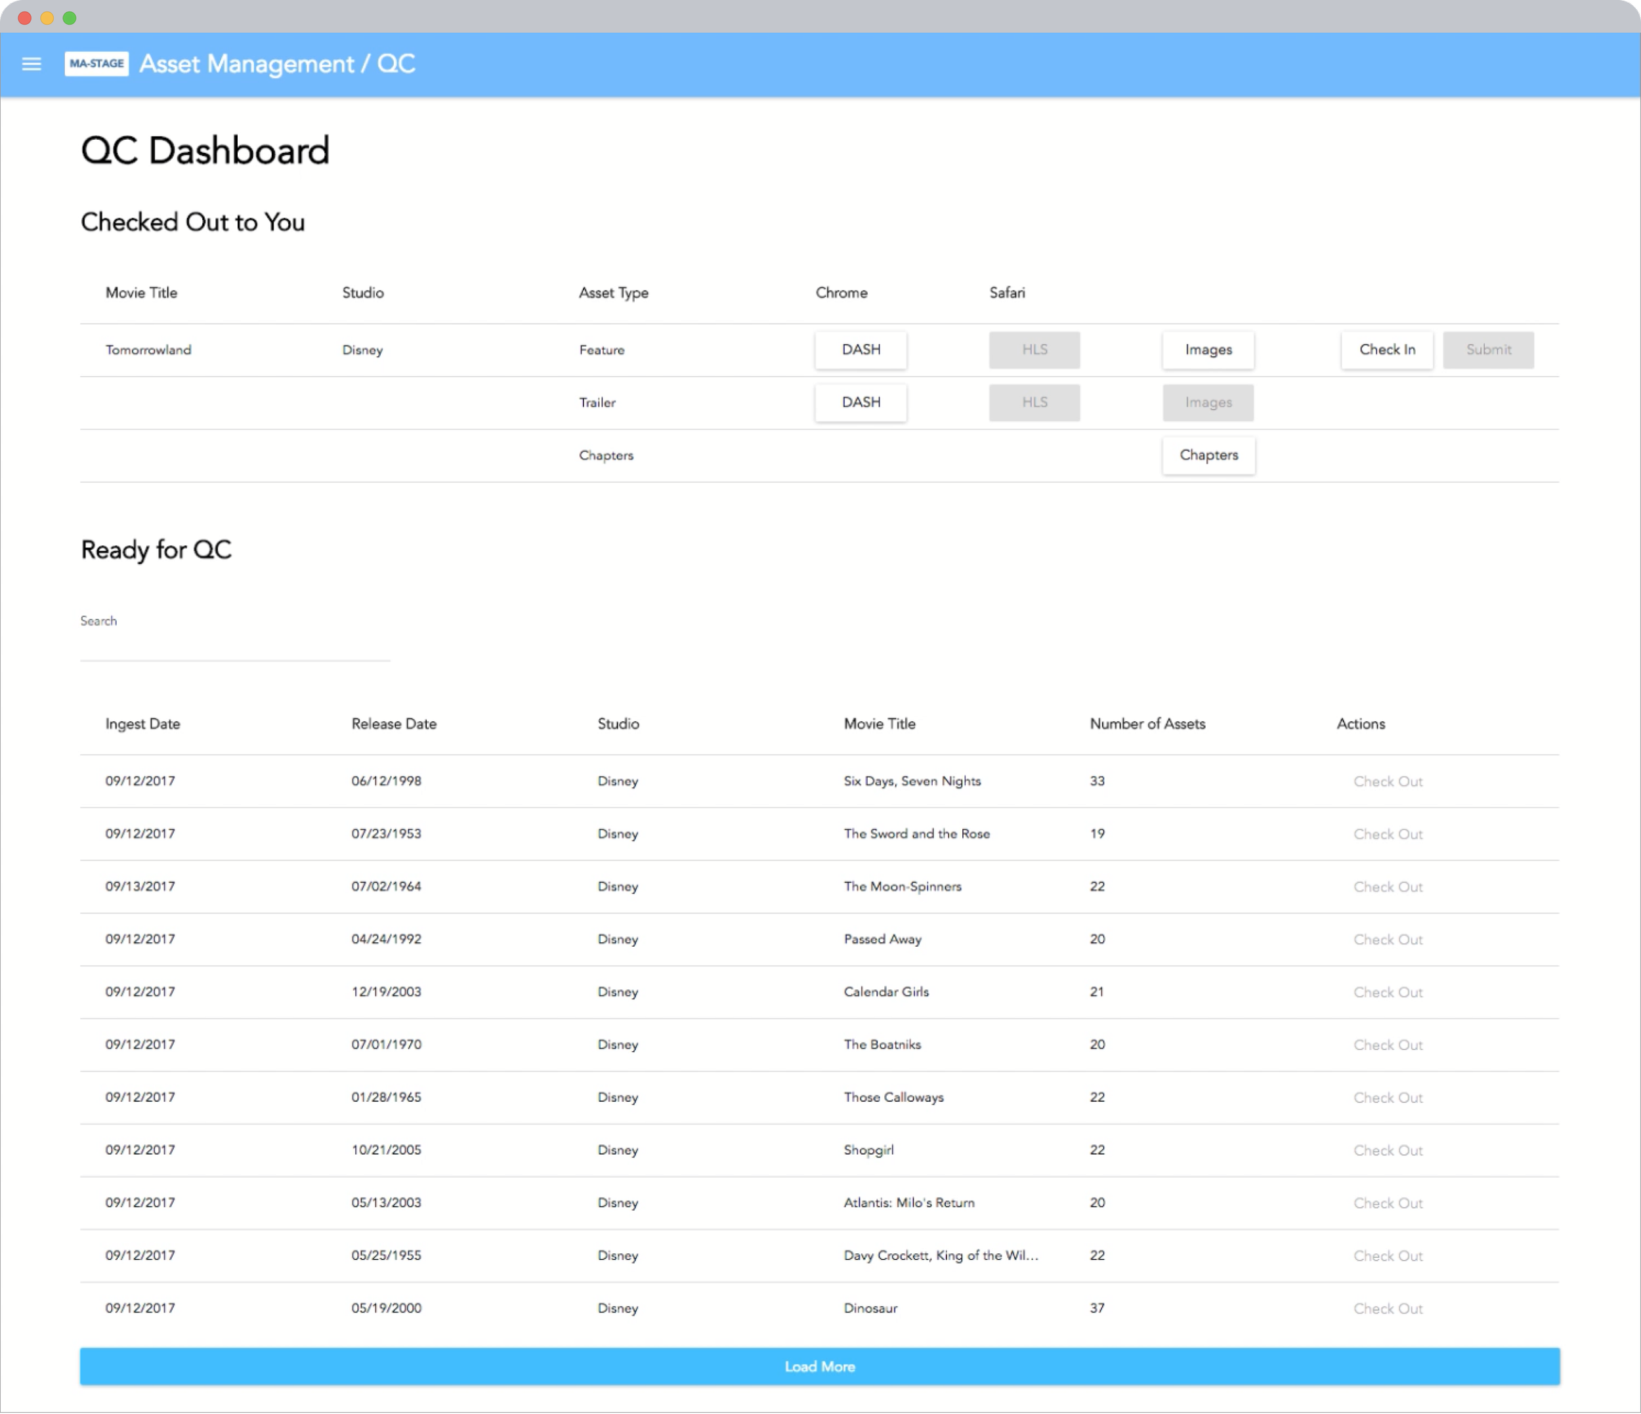This screenshot has width=1641, height=1414.
Task: Select The Moon-Spinners movie title
Action: [x=902, y=886]
